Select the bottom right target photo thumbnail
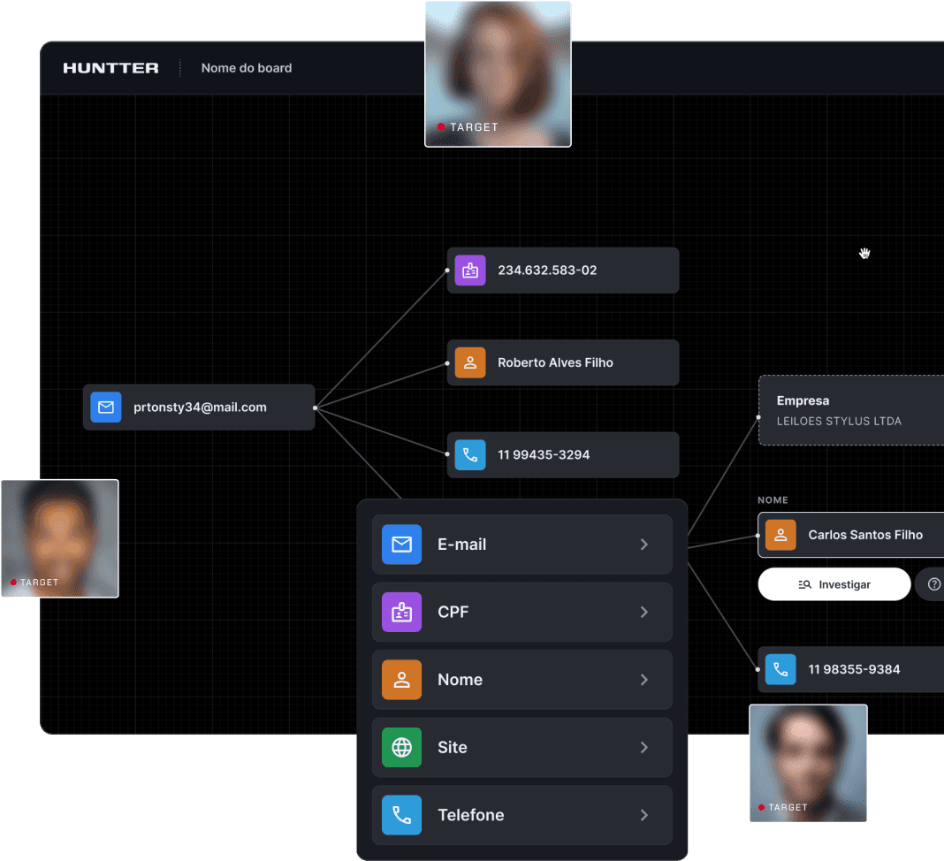The height and width of the screenshot is (861, 944). coord(808,763)
